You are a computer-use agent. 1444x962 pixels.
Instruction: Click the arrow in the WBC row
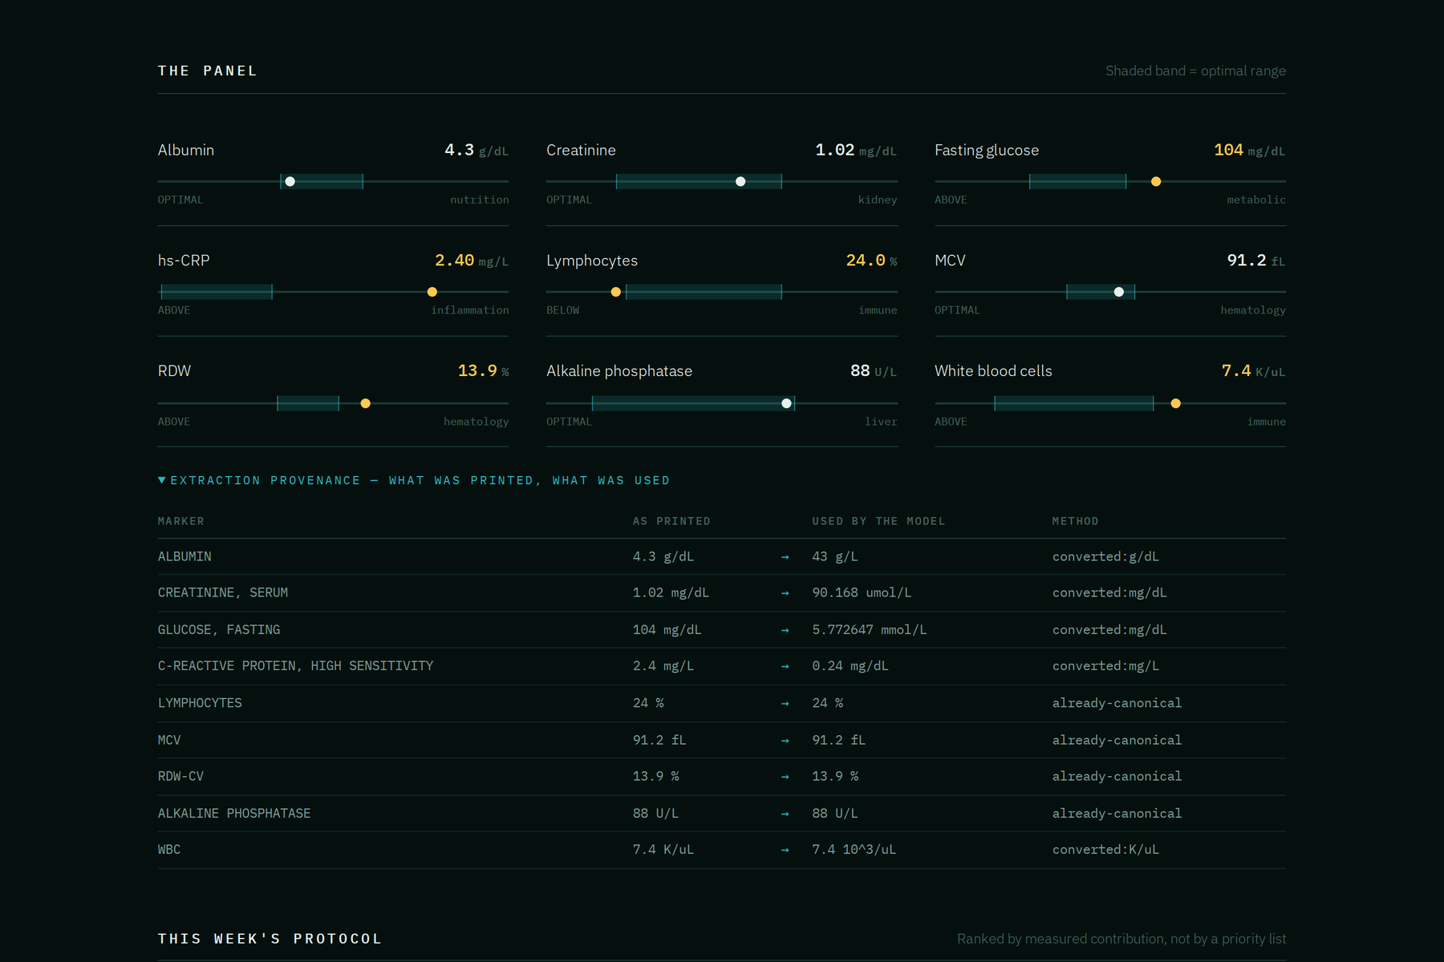click(785, 850)
